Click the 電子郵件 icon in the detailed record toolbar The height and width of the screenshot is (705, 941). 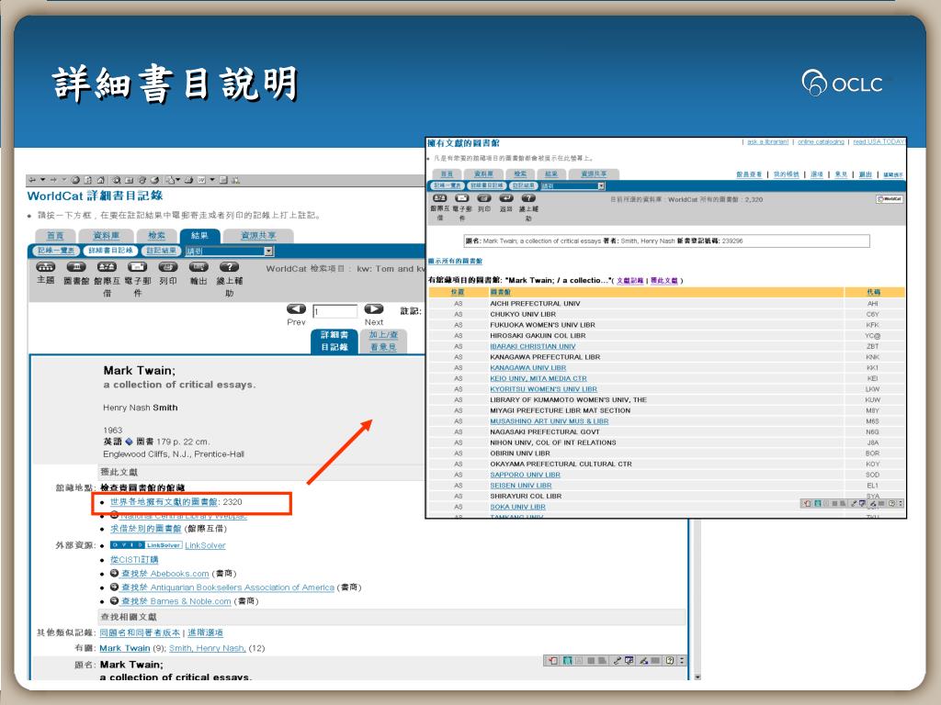[x=138, y=267]
